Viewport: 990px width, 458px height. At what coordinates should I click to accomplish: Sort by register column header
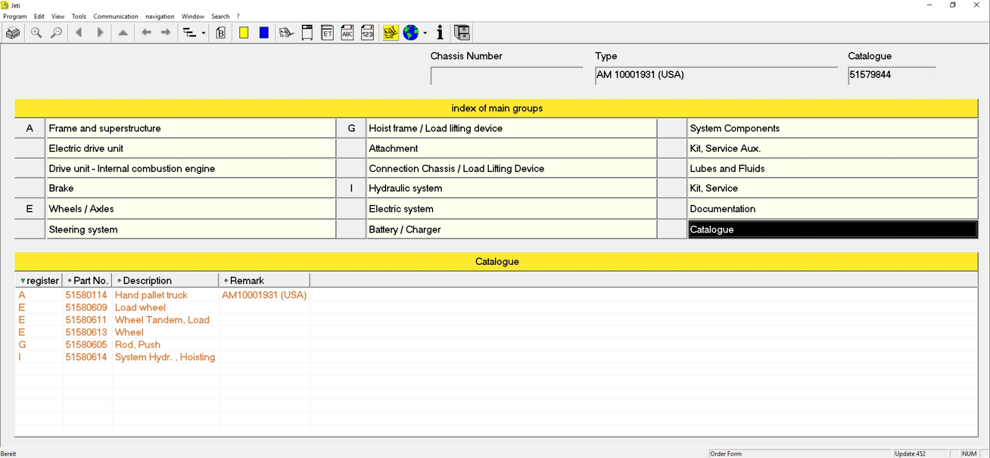39,280
